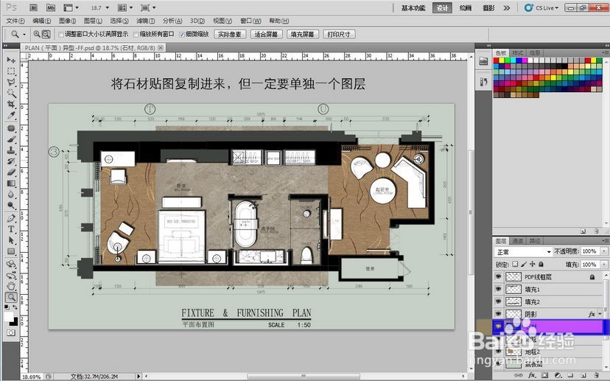The height and width of the screenshot is (381, 610).
Task: Click 打印尺寸 button
Action: [x=339, y=34]
